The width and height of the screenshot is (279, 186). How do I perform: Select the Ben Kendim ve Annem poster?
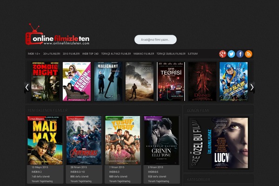coord(77,81)
